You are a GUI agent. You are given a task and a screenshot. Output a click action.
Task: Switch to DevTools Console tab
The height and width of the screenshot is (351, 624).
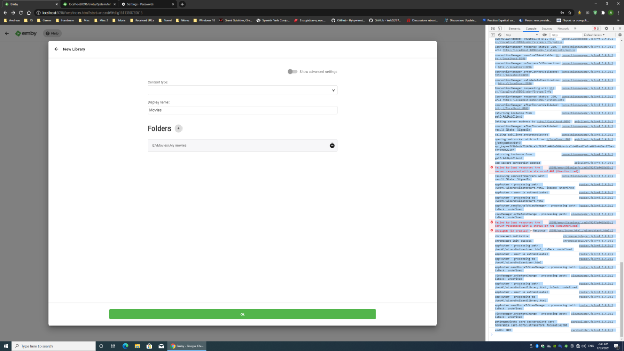[531, 28]
